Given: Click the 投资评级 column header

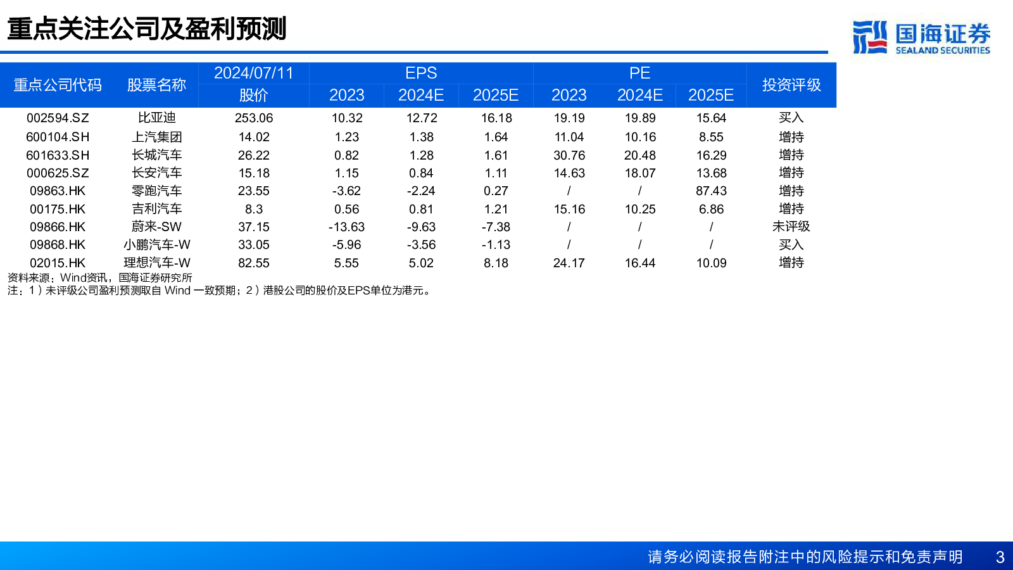Looking at the screenshot, I should click(x=791, y=85).
